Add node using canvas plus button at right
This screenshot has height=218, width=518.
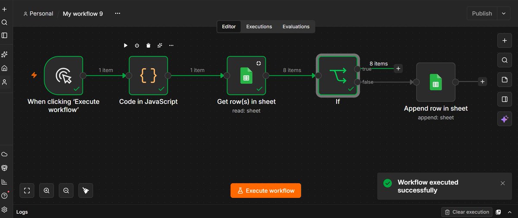504,40
